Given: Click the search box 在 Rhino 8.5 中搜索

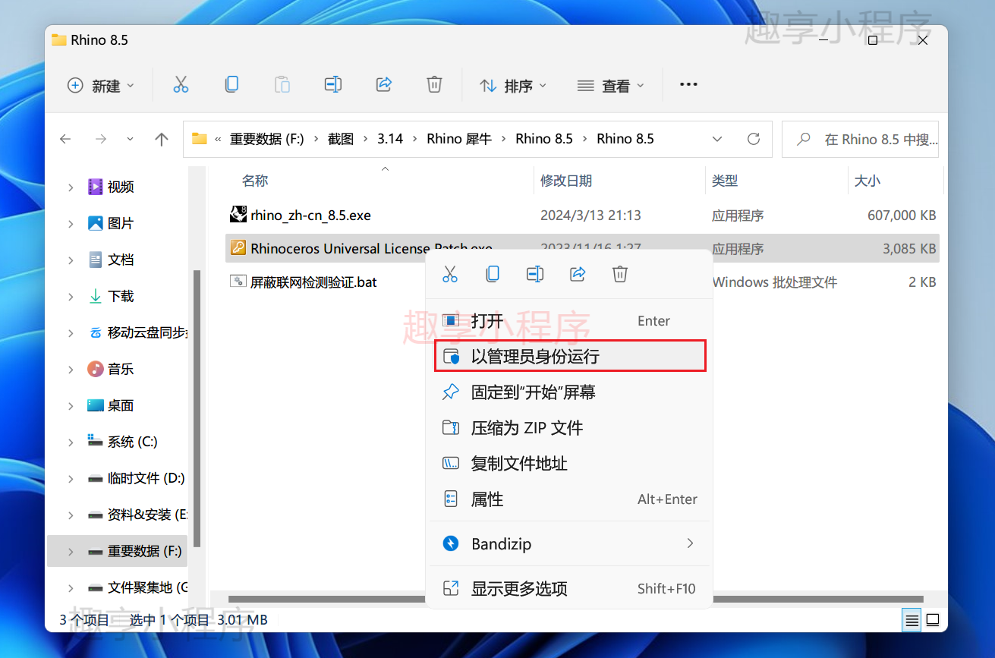Looking at the screenshot, I should point(860,139).
